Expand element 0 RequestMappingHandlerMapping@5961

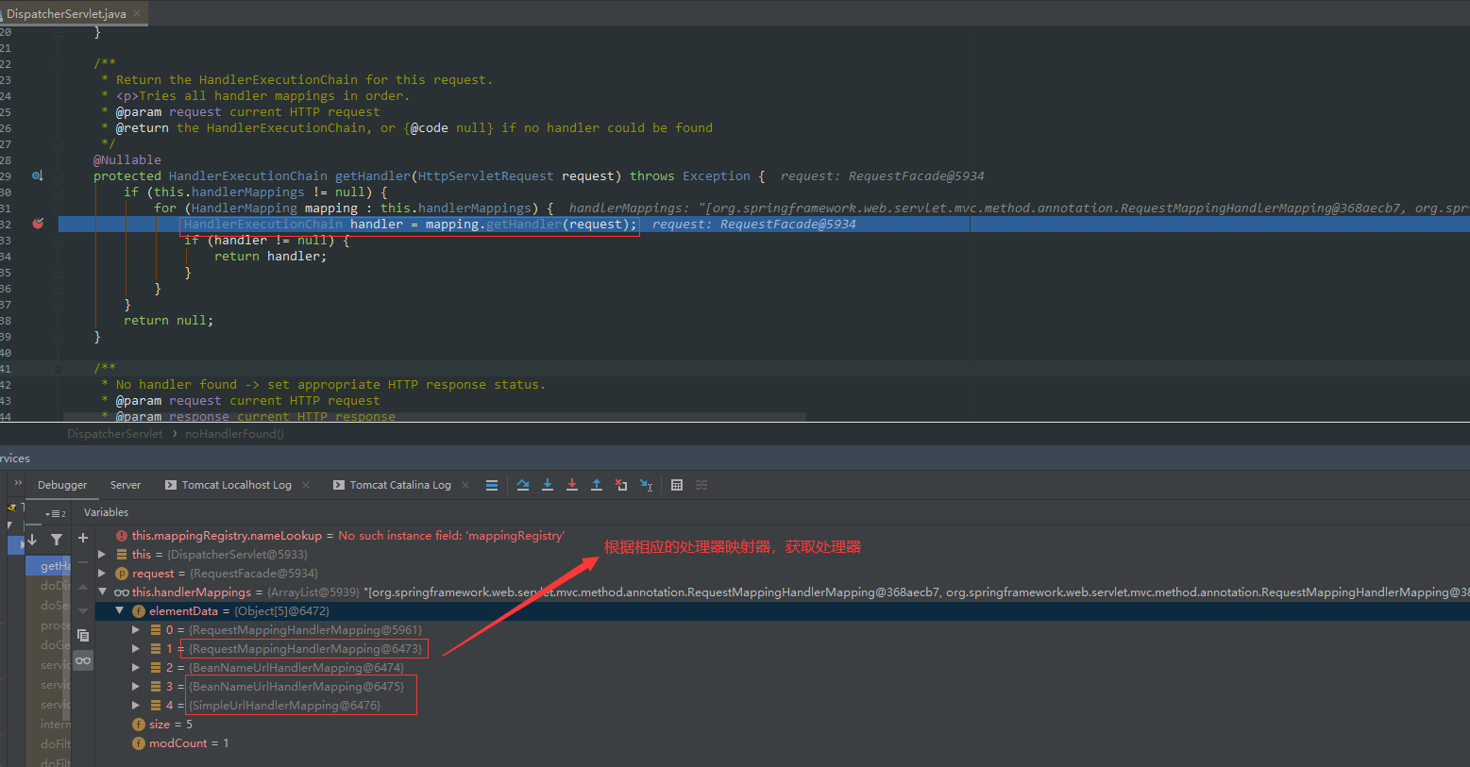136,630
